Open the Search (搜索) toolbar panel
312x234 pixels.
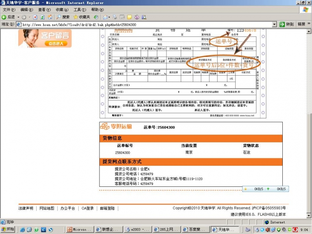(x=63, y=17)
